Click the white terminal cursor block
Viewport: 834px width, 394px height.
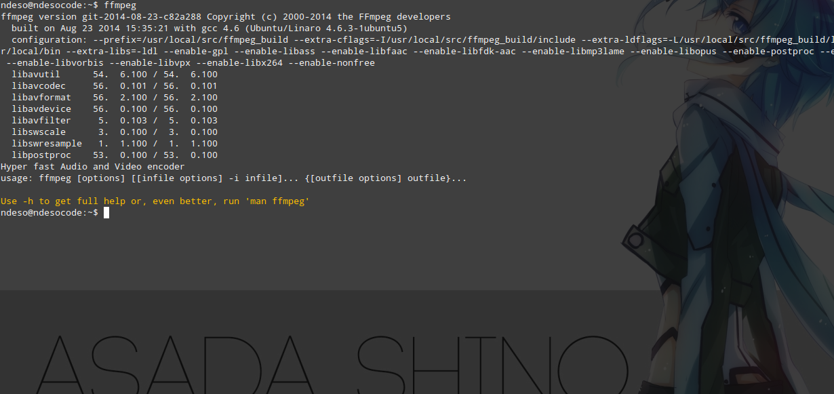coord(106,213)
